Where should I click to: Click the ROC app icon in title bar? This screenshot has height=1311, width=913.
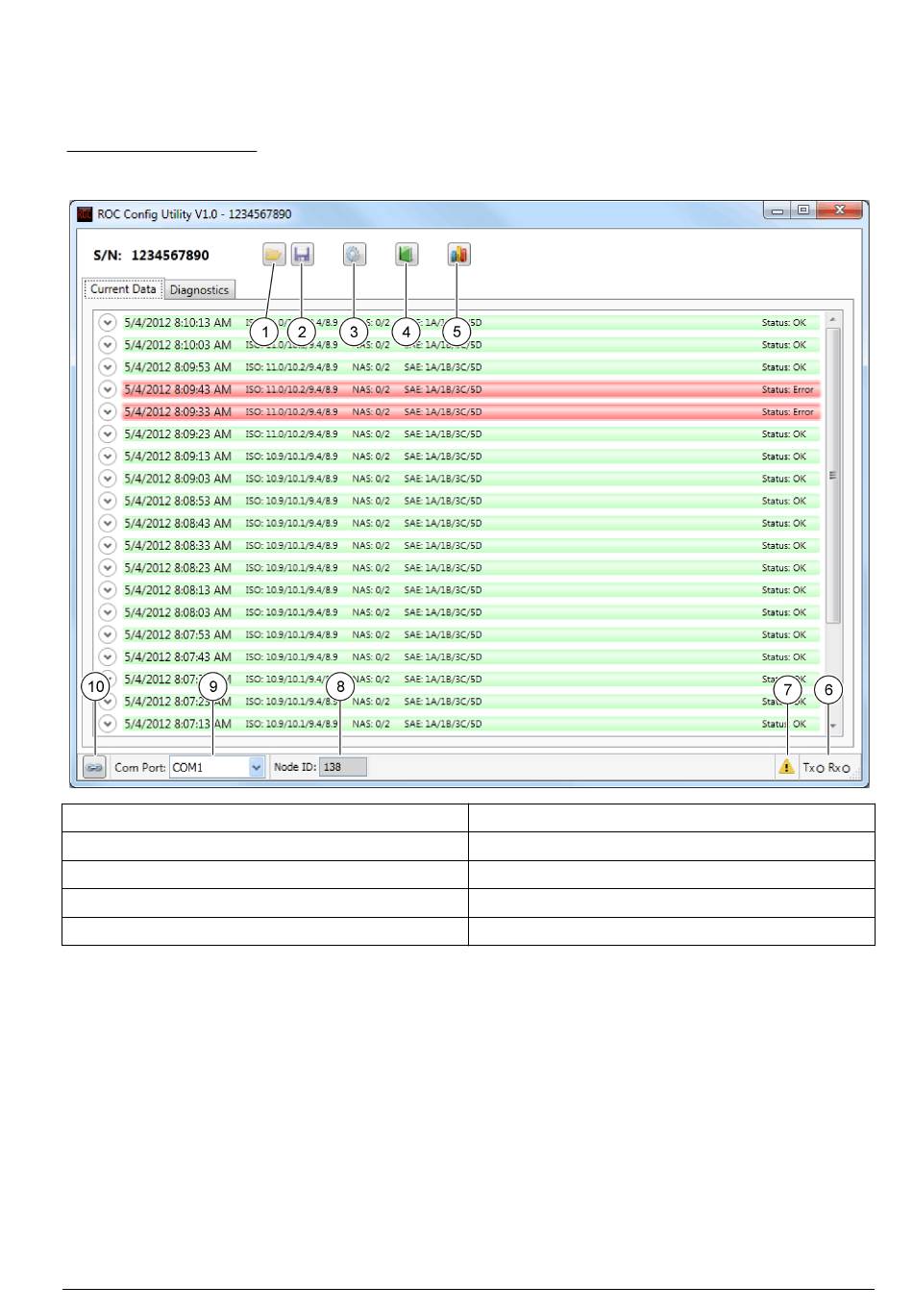tap(85, 213)
